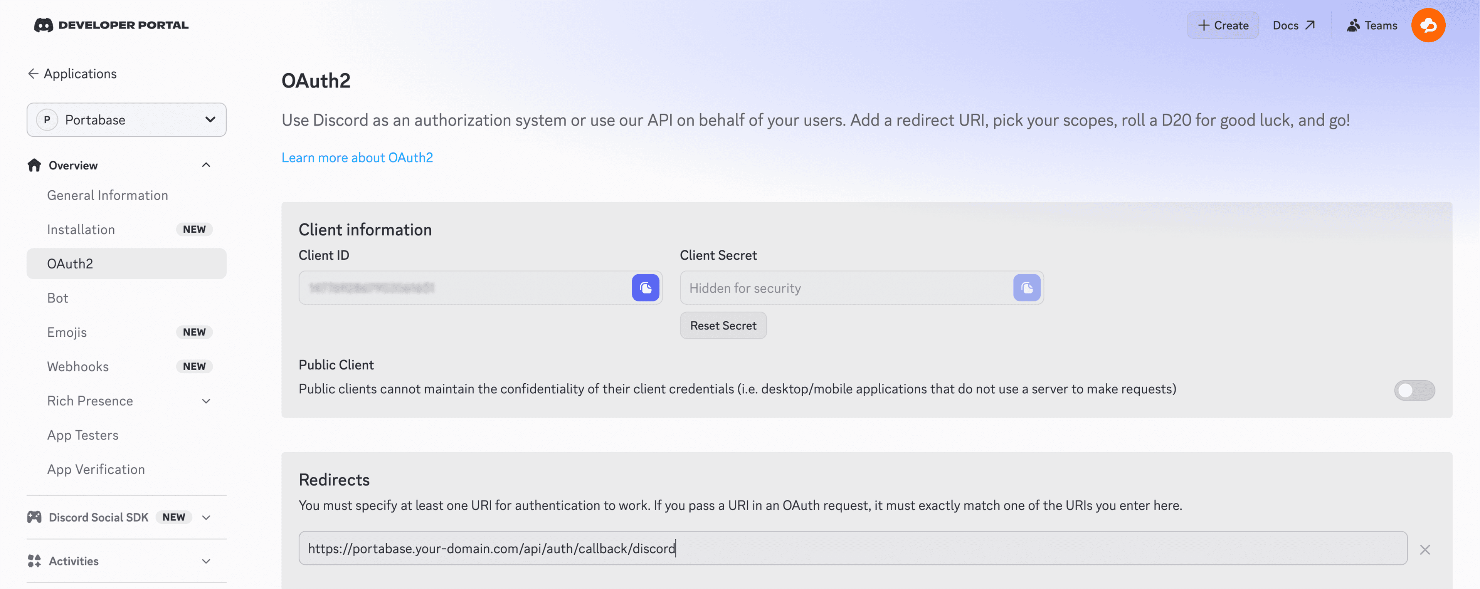Viewport: 1480px width, 589px height.
Task: Remove the redirect URI with the X button
Action: click(x=1425, y=549)
